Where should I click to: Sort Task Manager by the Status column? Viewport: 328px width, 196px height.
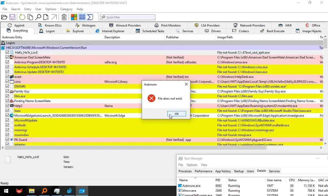pos(246,180)
